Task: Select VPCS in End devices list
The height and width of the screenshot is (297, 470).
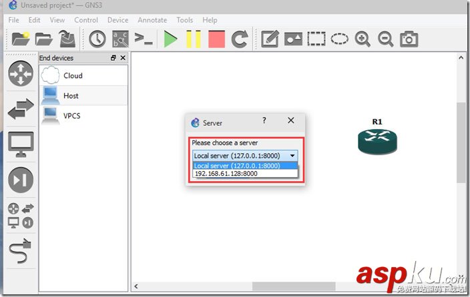Action: (83, 115)
